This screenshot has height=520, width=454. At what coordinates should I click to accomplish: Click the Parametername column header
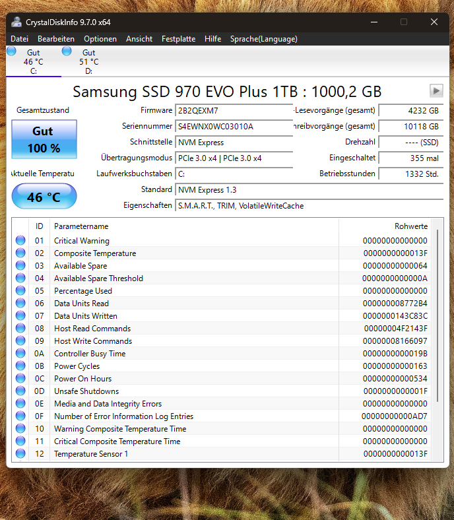194,226
